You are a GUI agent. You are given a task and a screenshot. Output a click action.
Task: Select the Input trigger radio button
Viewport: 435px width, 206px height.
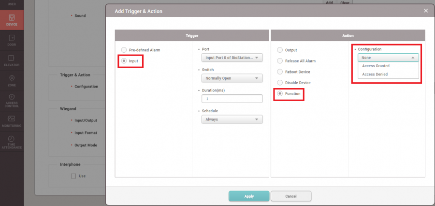tap(124, 61)
